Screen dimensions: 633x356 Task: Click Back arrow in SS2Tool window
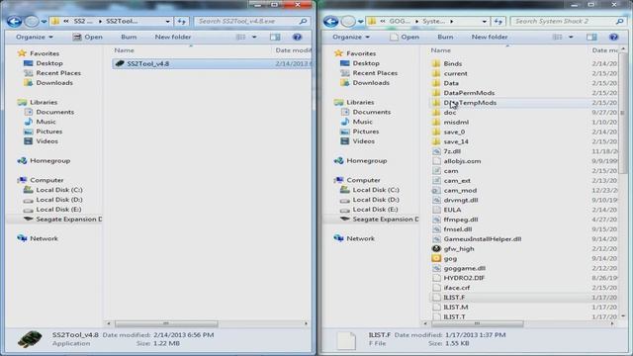[14, 21]
